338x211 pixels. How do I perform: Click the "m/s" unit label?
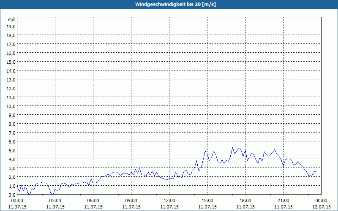(x=12, y=19)
